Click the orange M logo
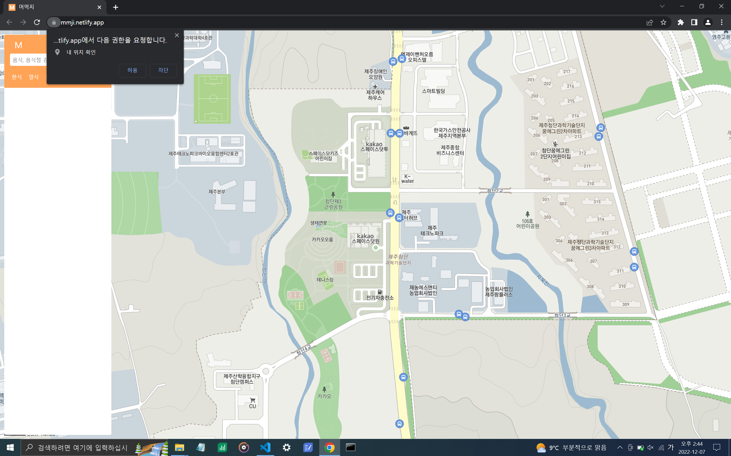 pos(19,45)
